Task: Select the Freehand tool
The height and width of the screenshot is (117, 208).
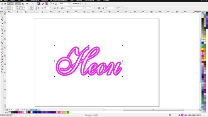Action: point(2,26)
